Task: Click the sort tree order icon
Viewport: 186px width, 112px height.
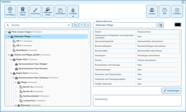Action: click(75, 25)
